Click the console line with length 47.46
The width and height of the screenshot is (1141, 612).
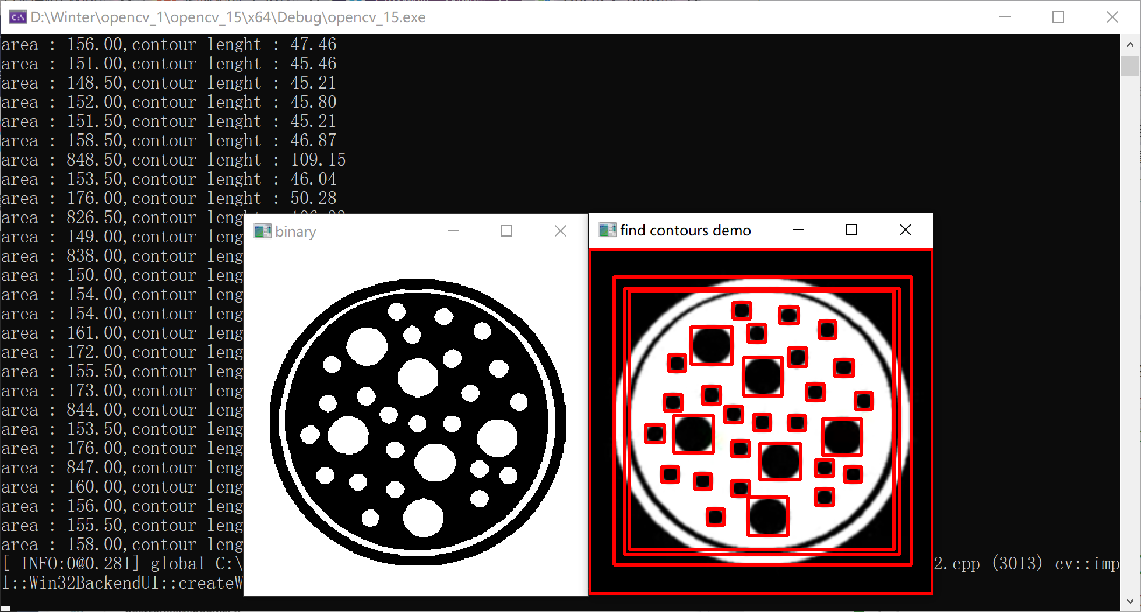tap(169, 44)
